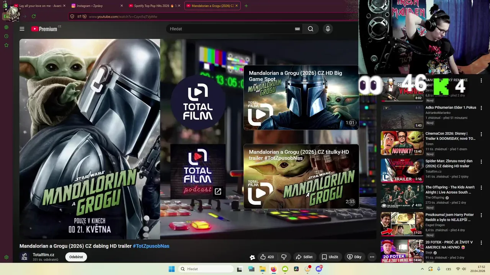Click the Spider-Man TRAILER thumbnail
The height and width of the screenshot is (275, 490).
(402, 170)
